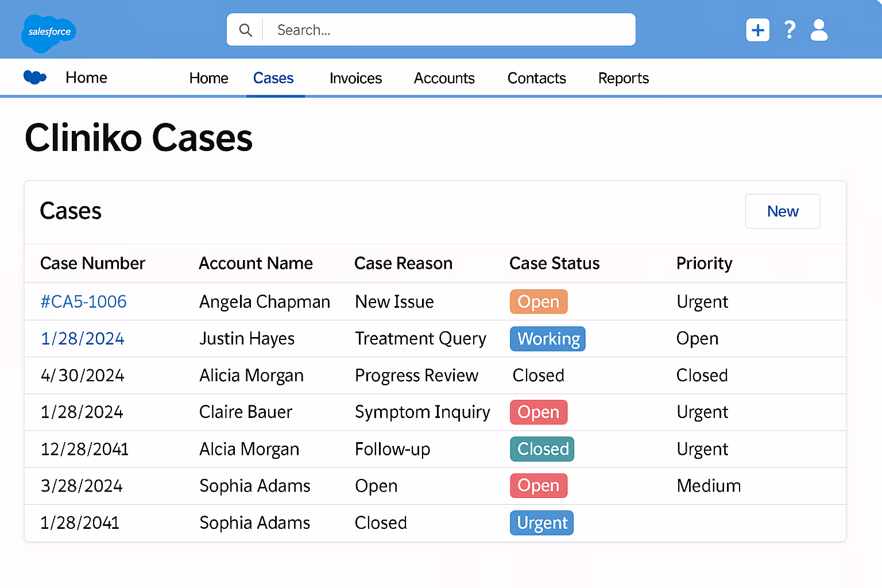882x588 pixels.
Task: Click the blue app launcher cloud icon
Action: pyautogui.click(x=35, y=77)
